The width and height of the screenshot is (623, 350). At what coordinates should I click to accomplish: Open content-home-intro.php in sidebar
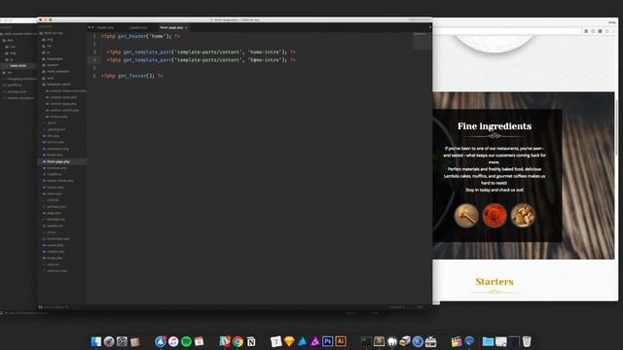[x=66, y=90]
